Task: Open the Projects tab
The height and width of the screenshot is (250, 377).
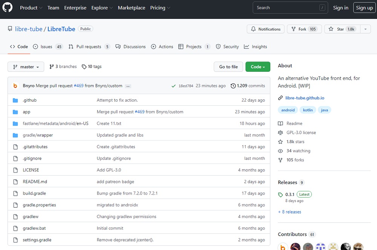Action: 194,47
